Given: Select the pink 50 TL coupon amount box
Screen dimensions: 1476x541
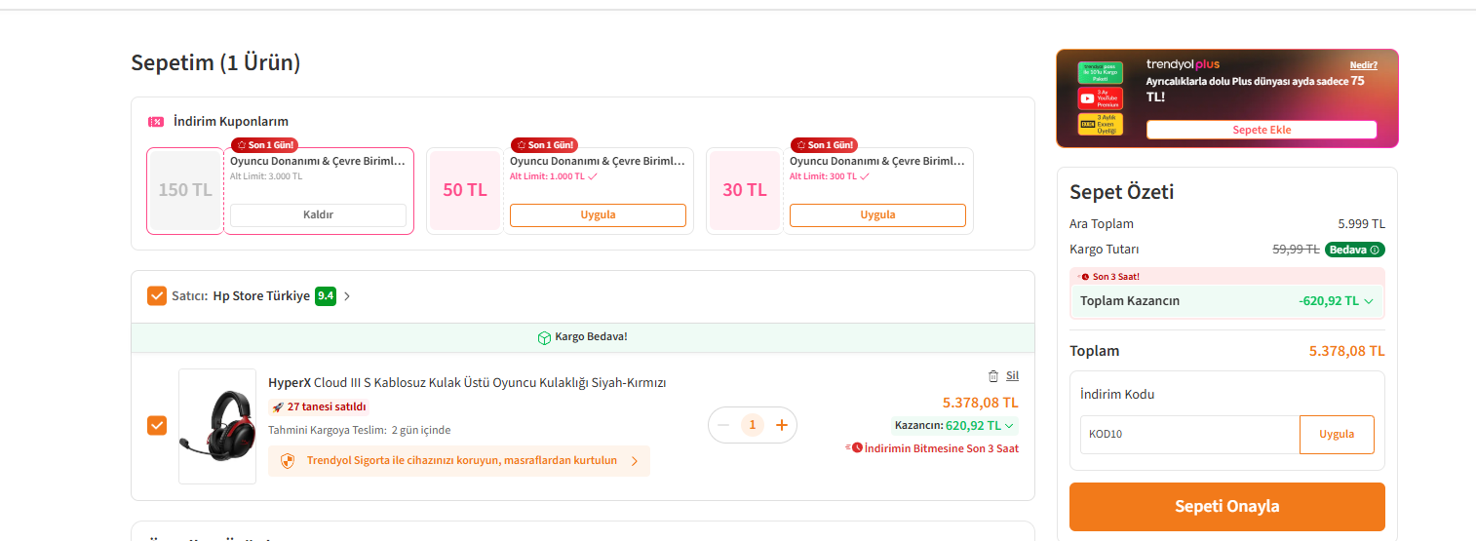Looking at the screenshot, I should [x=465, y=190].
